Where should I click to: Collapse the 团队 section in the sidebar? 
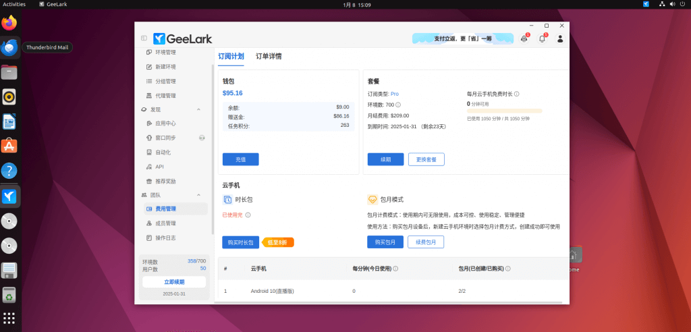(198, 195)
